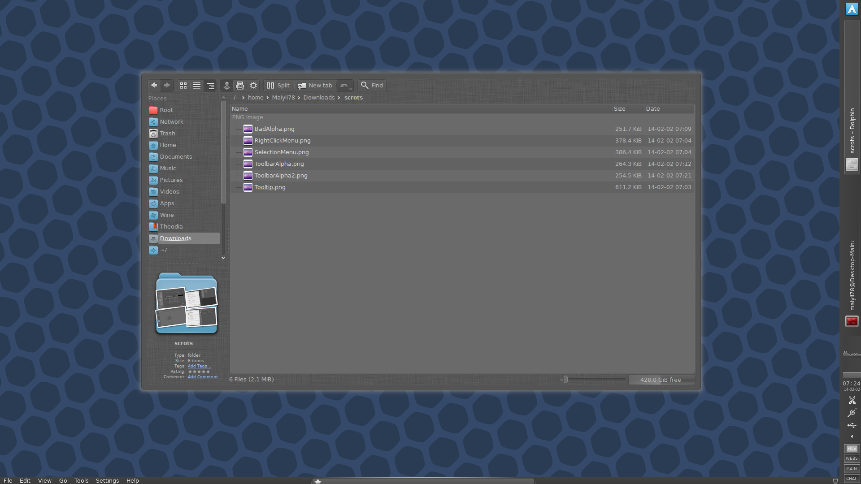861x484 pixels.
Task: Go forward with the right arrow toolbar button
Action: (167, 85)
